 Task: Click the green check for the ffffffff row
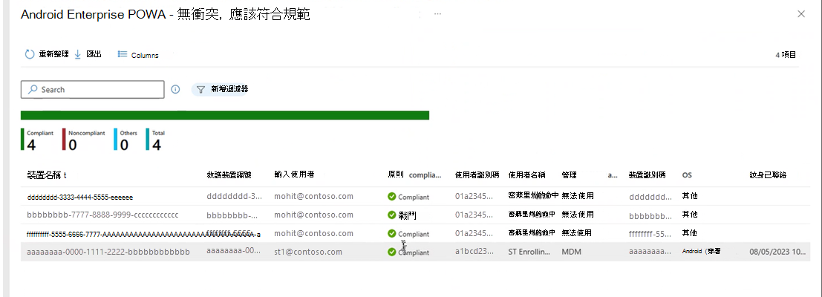[391, 233]
